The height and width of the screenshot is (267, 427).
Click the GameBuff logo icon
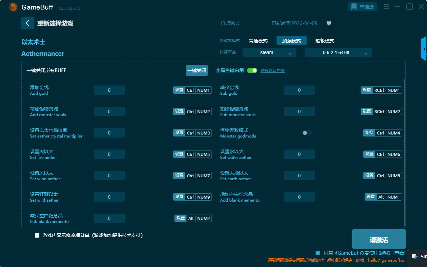point(13,7)
